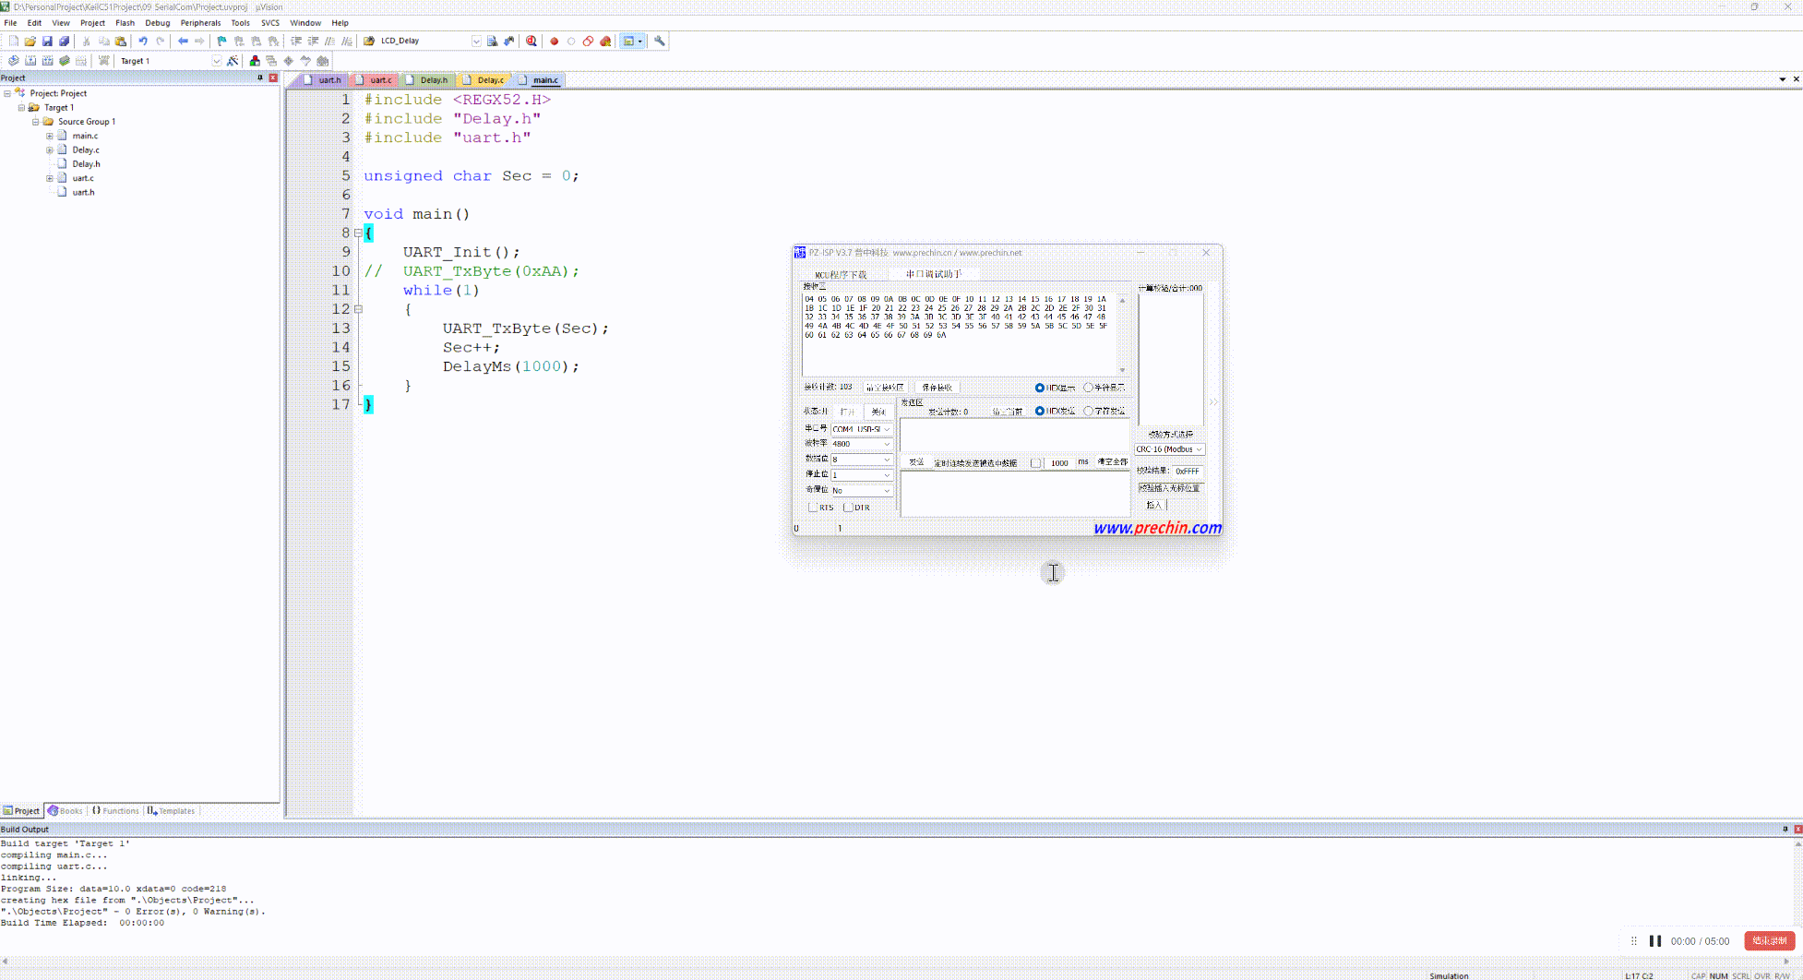Select HEX display radio in receive area
Image resolution: width=1803 pixels, height=980 pixels.
(1040, 388)
